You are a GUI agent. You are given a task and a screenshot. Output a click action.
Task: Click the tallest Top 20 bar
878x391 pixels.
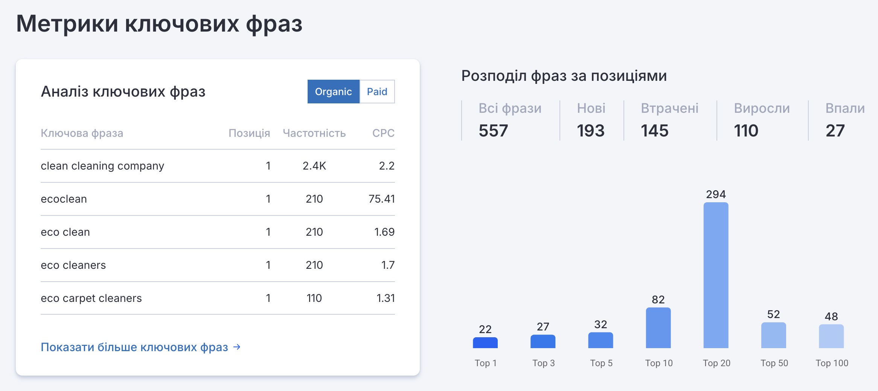coord(716,275)
